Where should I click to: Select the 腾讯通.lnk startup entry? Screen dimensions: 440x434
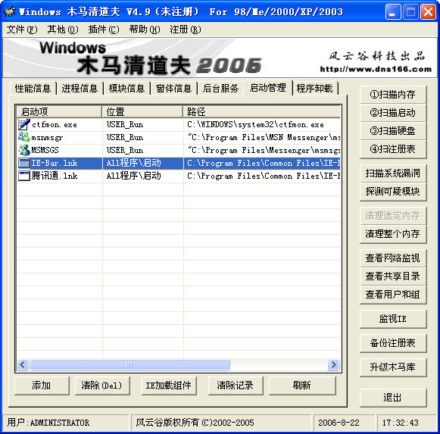click(x=179, y=176)
